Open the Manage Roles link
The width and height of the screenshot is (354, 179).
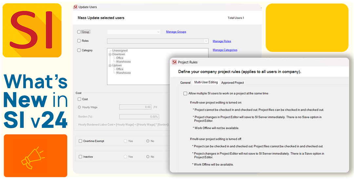[222, 41]
